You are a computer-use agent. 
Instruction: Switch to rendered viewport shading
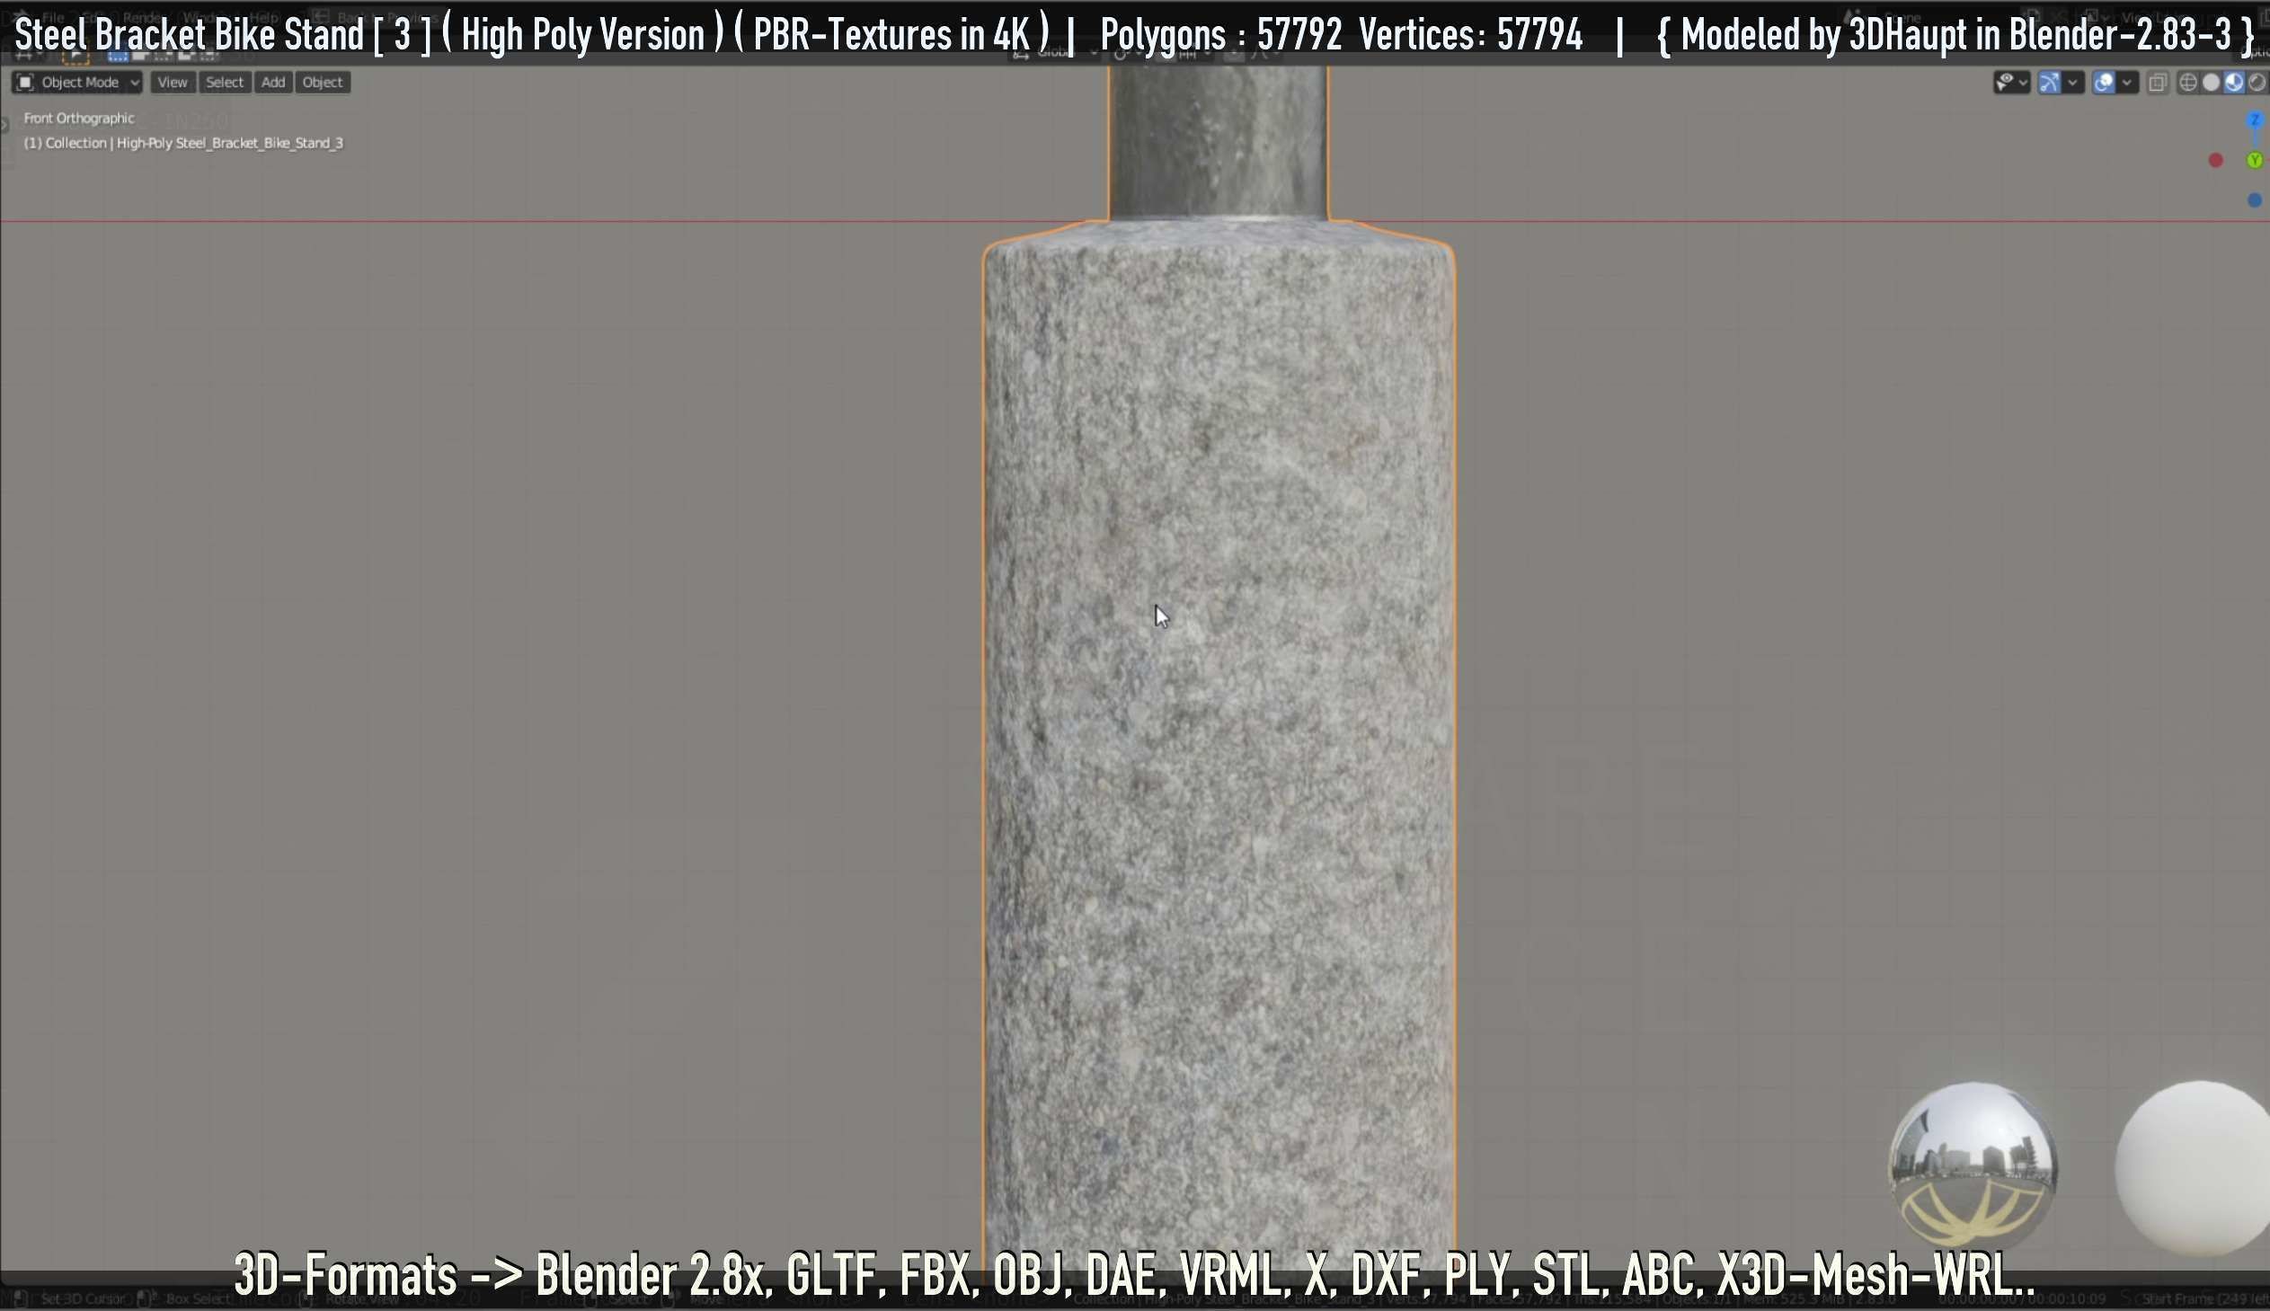2257,83
